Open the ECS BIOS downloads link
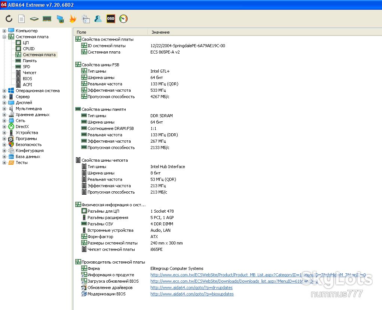Viewport: 382px width, 310px height. pos(234,281)
